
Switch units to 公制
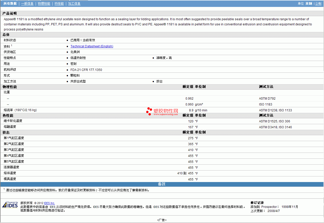pyautogui.click(x=318, y=4)
